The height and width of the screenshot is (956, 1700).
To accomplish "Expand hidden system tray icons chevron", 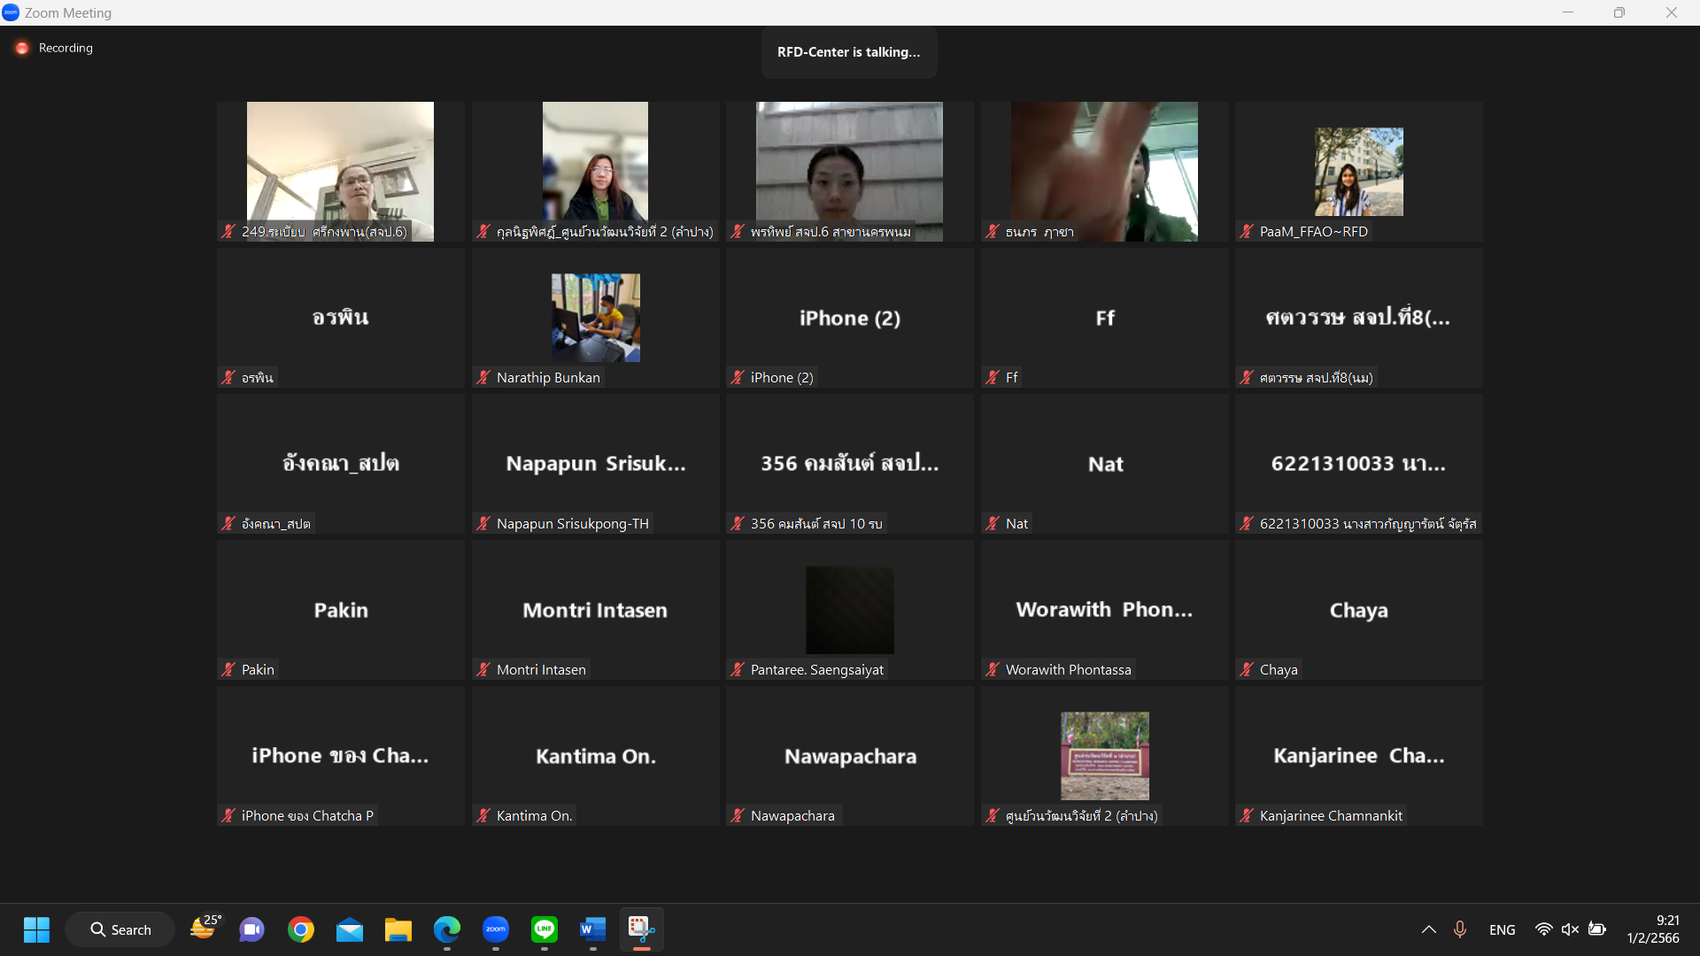I will [1428, 929].
